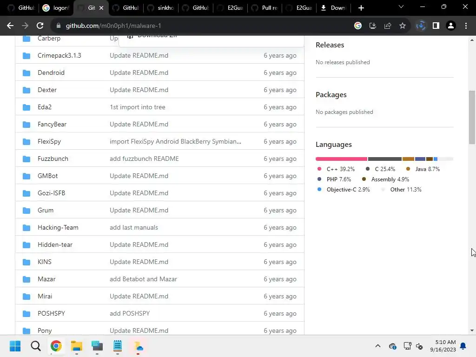Close the active Git tab
The height and width of the screenshot is (357, 476).
(101, 8)
